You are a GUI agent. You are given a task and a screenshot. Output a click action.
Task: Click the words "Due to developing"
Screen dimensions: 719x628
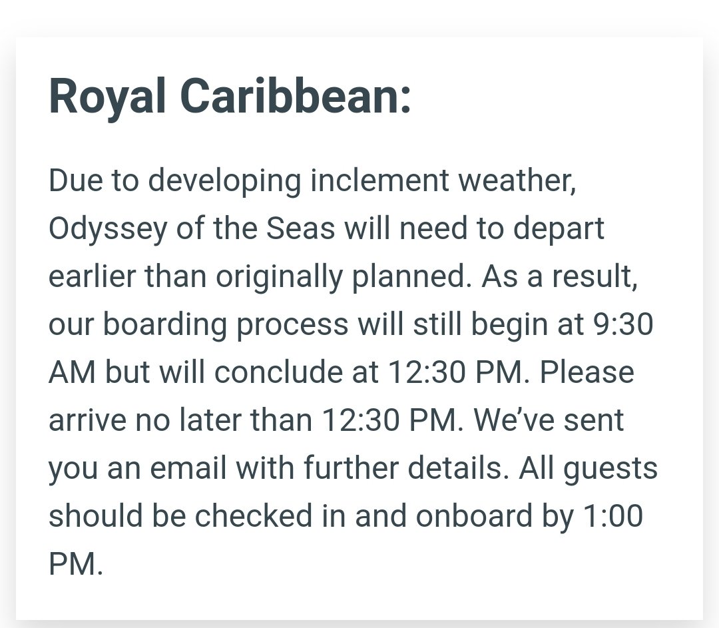[174, 181]
